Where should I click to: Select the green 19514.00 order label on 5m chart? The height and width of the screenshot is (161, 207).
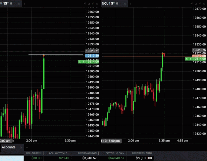(199, 59)
